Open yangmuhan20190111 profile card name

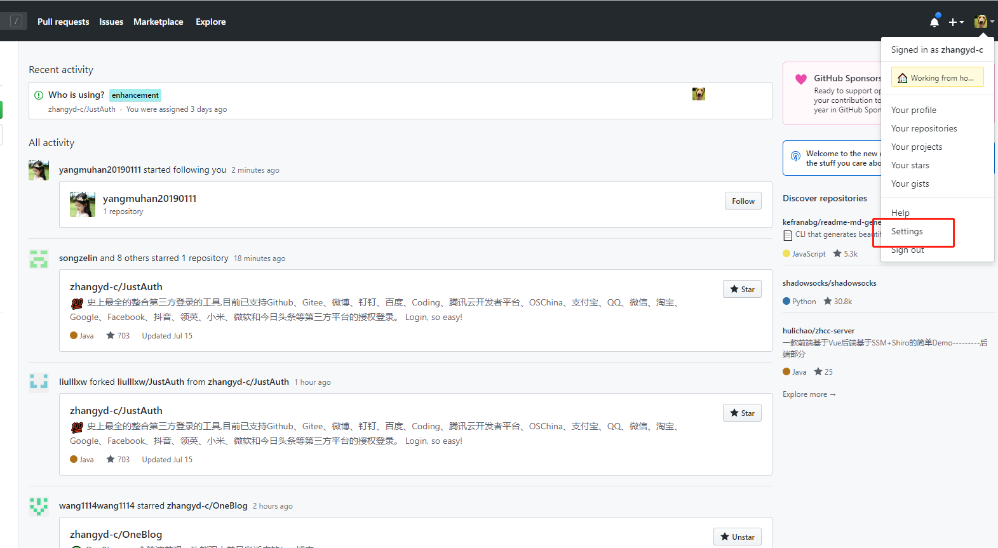pos(150,198)
